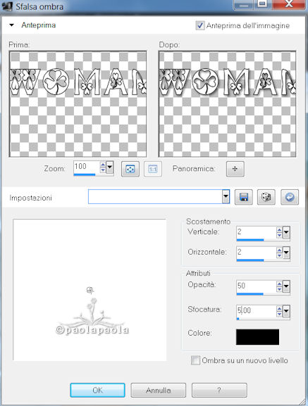Collapse the Anteprima preview section

tap(11, 25)
